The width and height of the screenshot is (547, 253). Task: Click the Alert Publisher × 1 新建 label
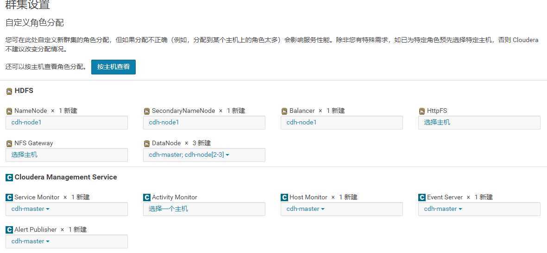[x=50, y=230]
